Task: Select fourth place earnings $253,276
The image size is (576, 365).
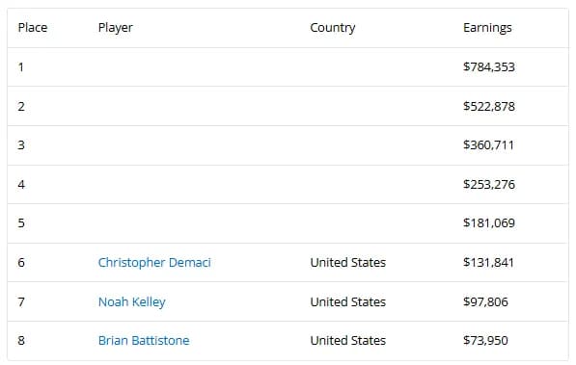Action: (x=489, y=185)
